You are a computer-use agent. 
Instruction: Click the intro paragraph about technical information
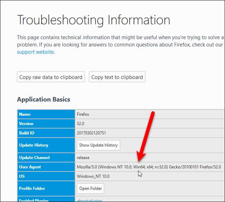tap(120, 45)
